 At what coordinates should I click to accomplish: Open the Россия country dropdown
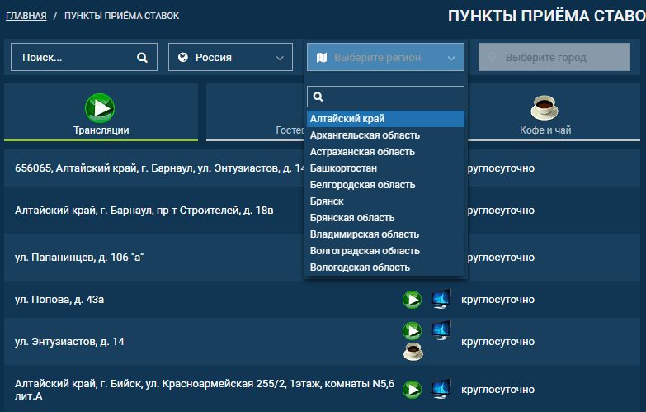[x=230, y=57]
